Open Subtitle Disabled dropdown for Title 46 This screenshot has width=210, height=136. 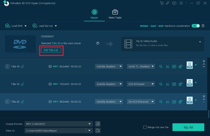coord(109,84)
